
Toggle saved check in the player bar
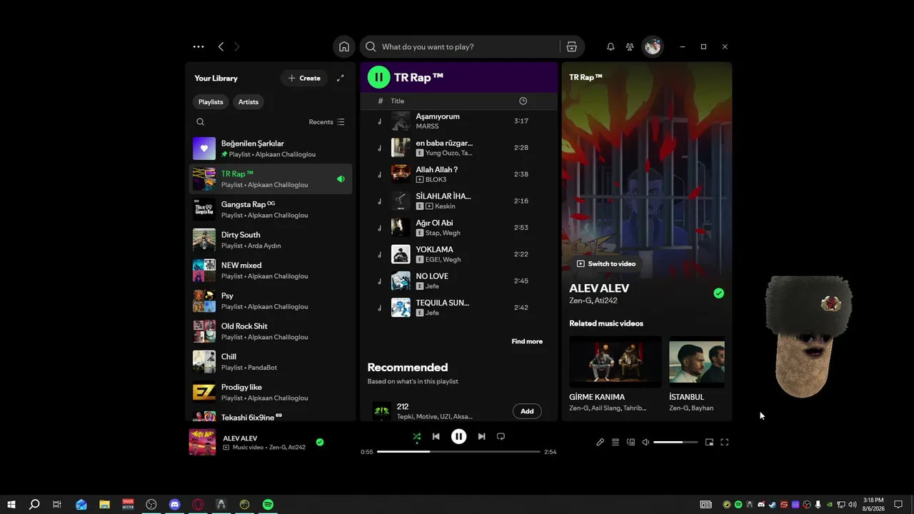[319, 442]
